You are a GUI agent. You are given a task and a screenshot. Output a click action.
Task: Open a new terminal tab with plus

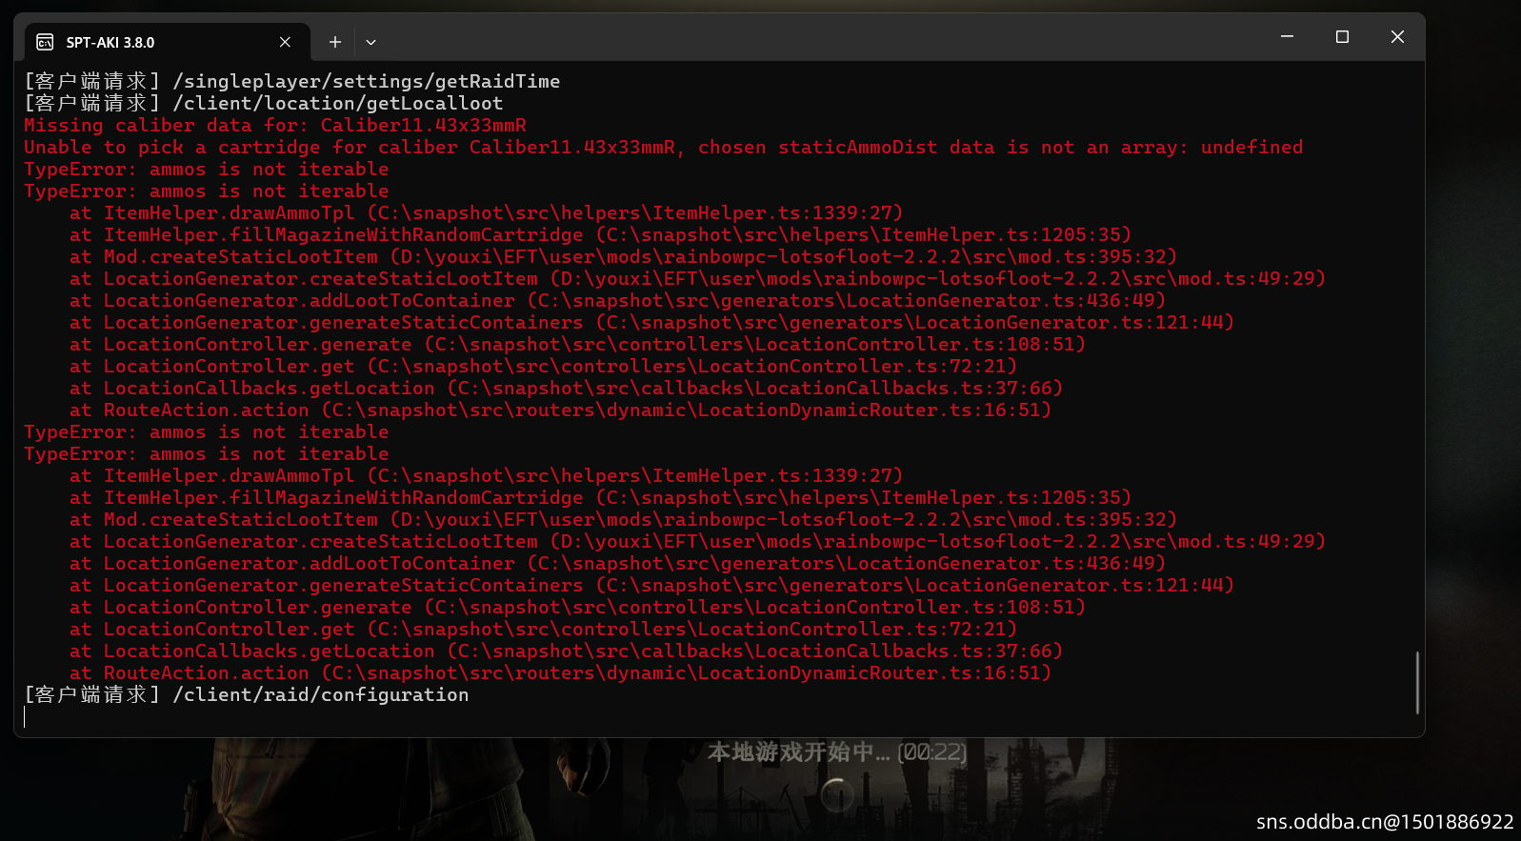[x=334, y=42]
